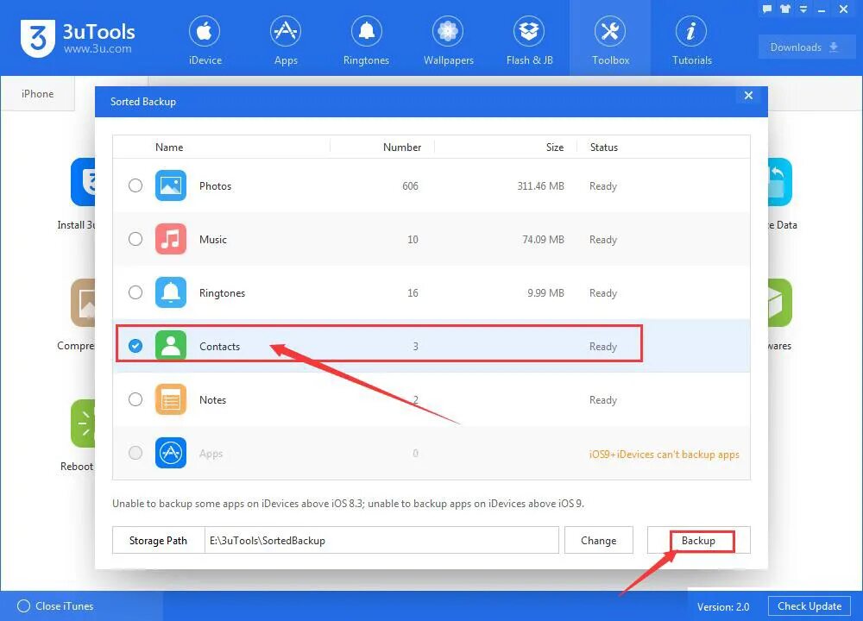863x621 pixels.
Task: Click the Compress tool icon behind dialog
Action: click(83, 303)
